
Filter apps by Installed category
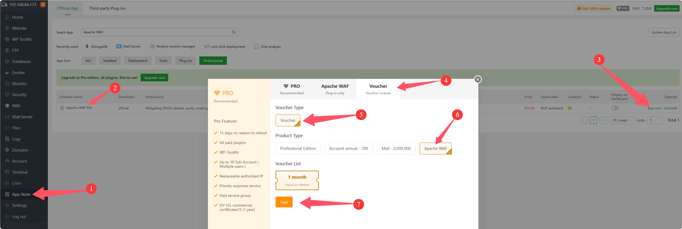pyautogui.click(x=110, y=61)
